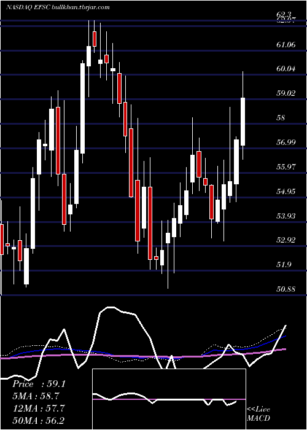Viewport: 307px width, 430px height.
Task: Click the Price : 59.1 readout
Action: tap(39, 384)
